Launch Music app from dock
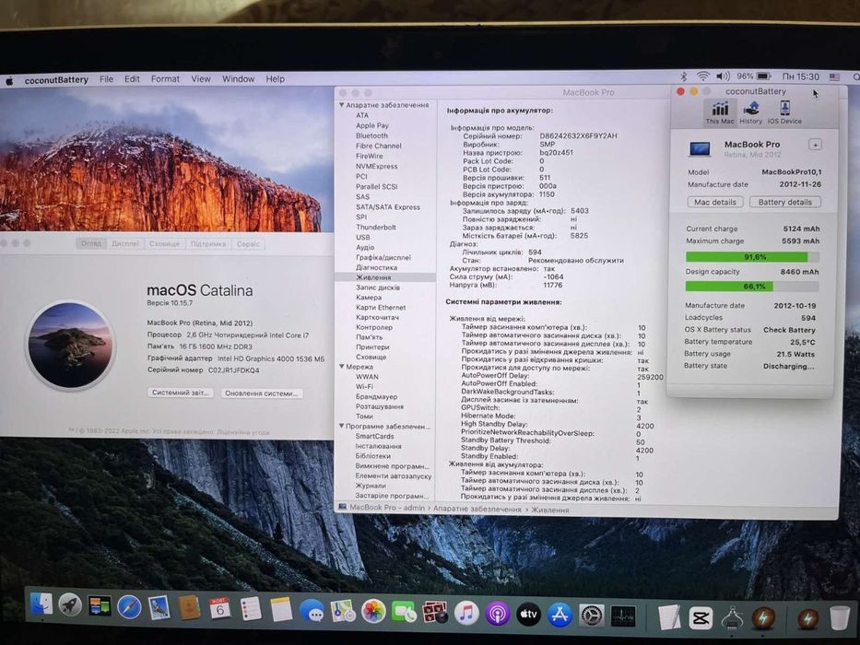Image resolution: width=860 pixels, height=645 pixels. click(x=466, y=613)
